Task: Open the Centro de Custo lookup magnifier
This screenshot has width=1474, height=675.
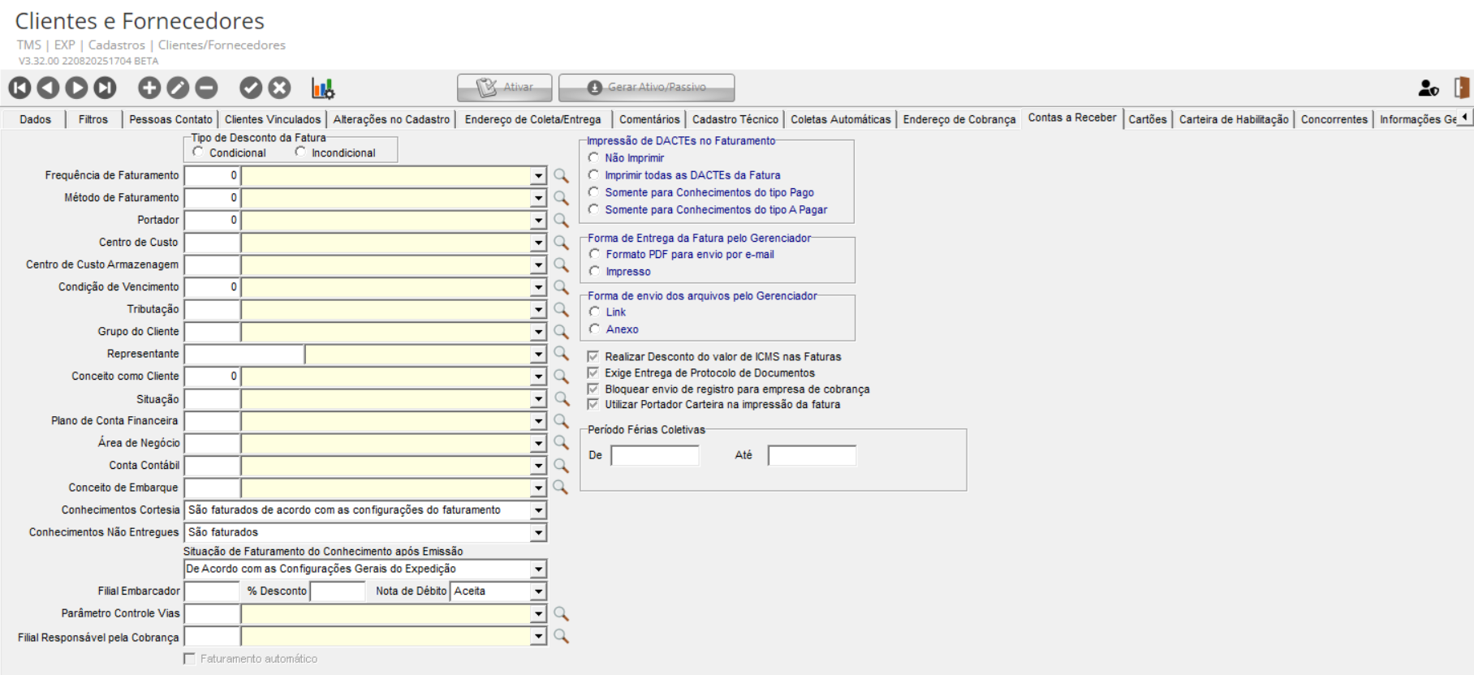Action: tap(561, 243)
